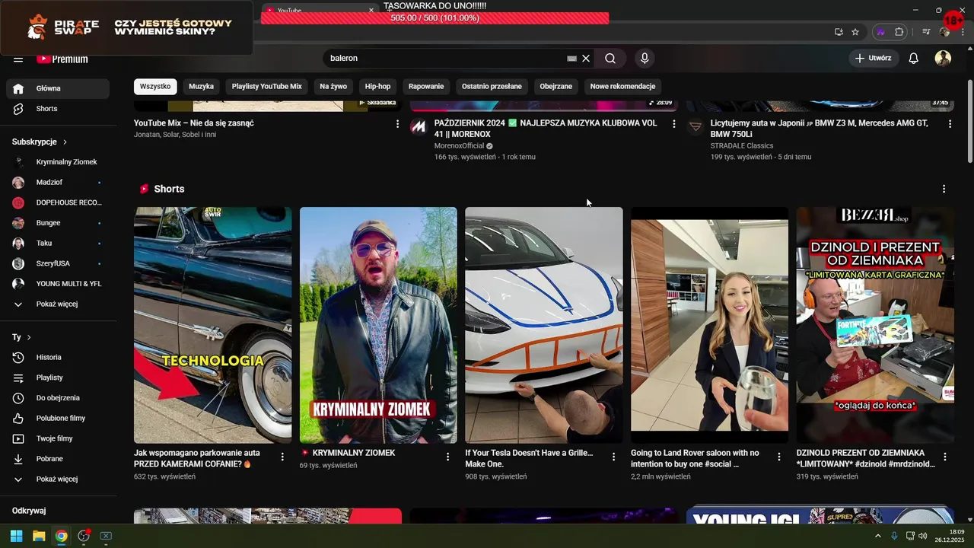This screenshot has width=974, height=548.
Task: Close the YouTube browser tab
Action: [371, 11]
